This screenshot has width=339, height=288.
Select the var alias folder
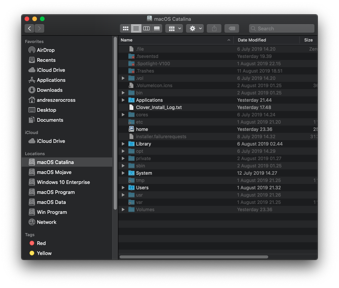218,202
